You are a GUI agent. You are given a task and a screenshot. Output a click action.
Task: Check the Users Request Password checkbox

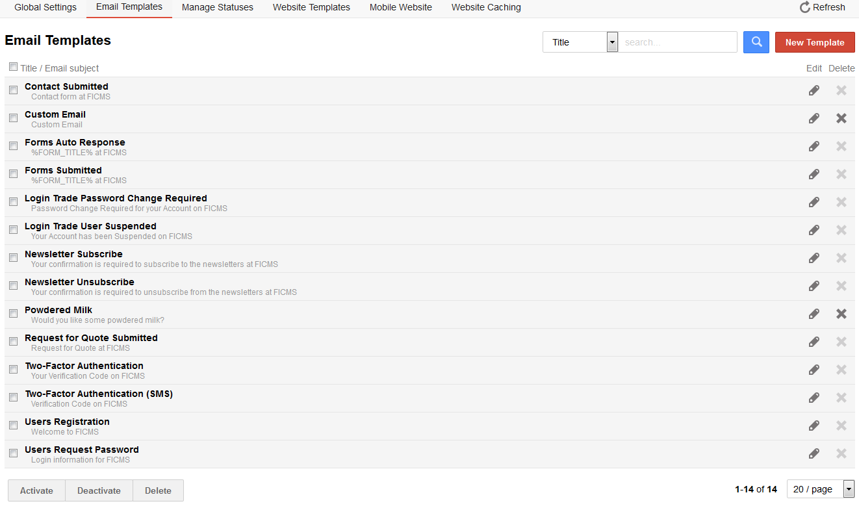(13, 453)
